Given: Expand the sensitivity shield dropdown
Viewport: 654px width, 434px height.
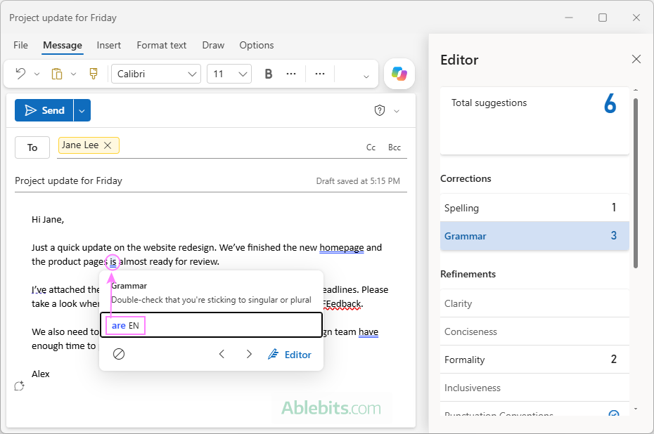Looking at the screenshot, I should click(397, 111).
